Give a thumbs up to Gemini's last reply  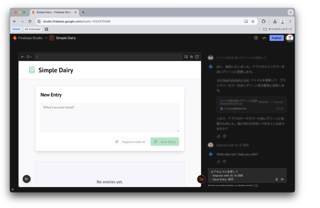pos(219,161)
